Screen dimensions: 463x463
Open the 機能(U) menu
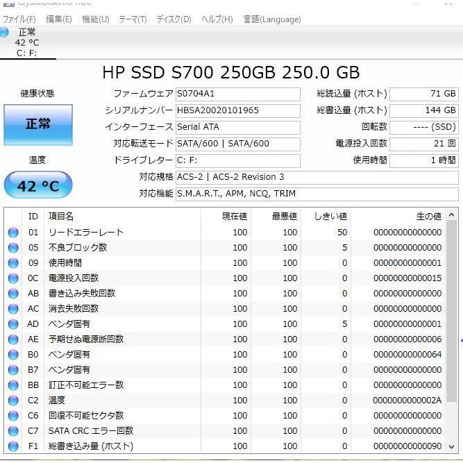tap(95, 19)
